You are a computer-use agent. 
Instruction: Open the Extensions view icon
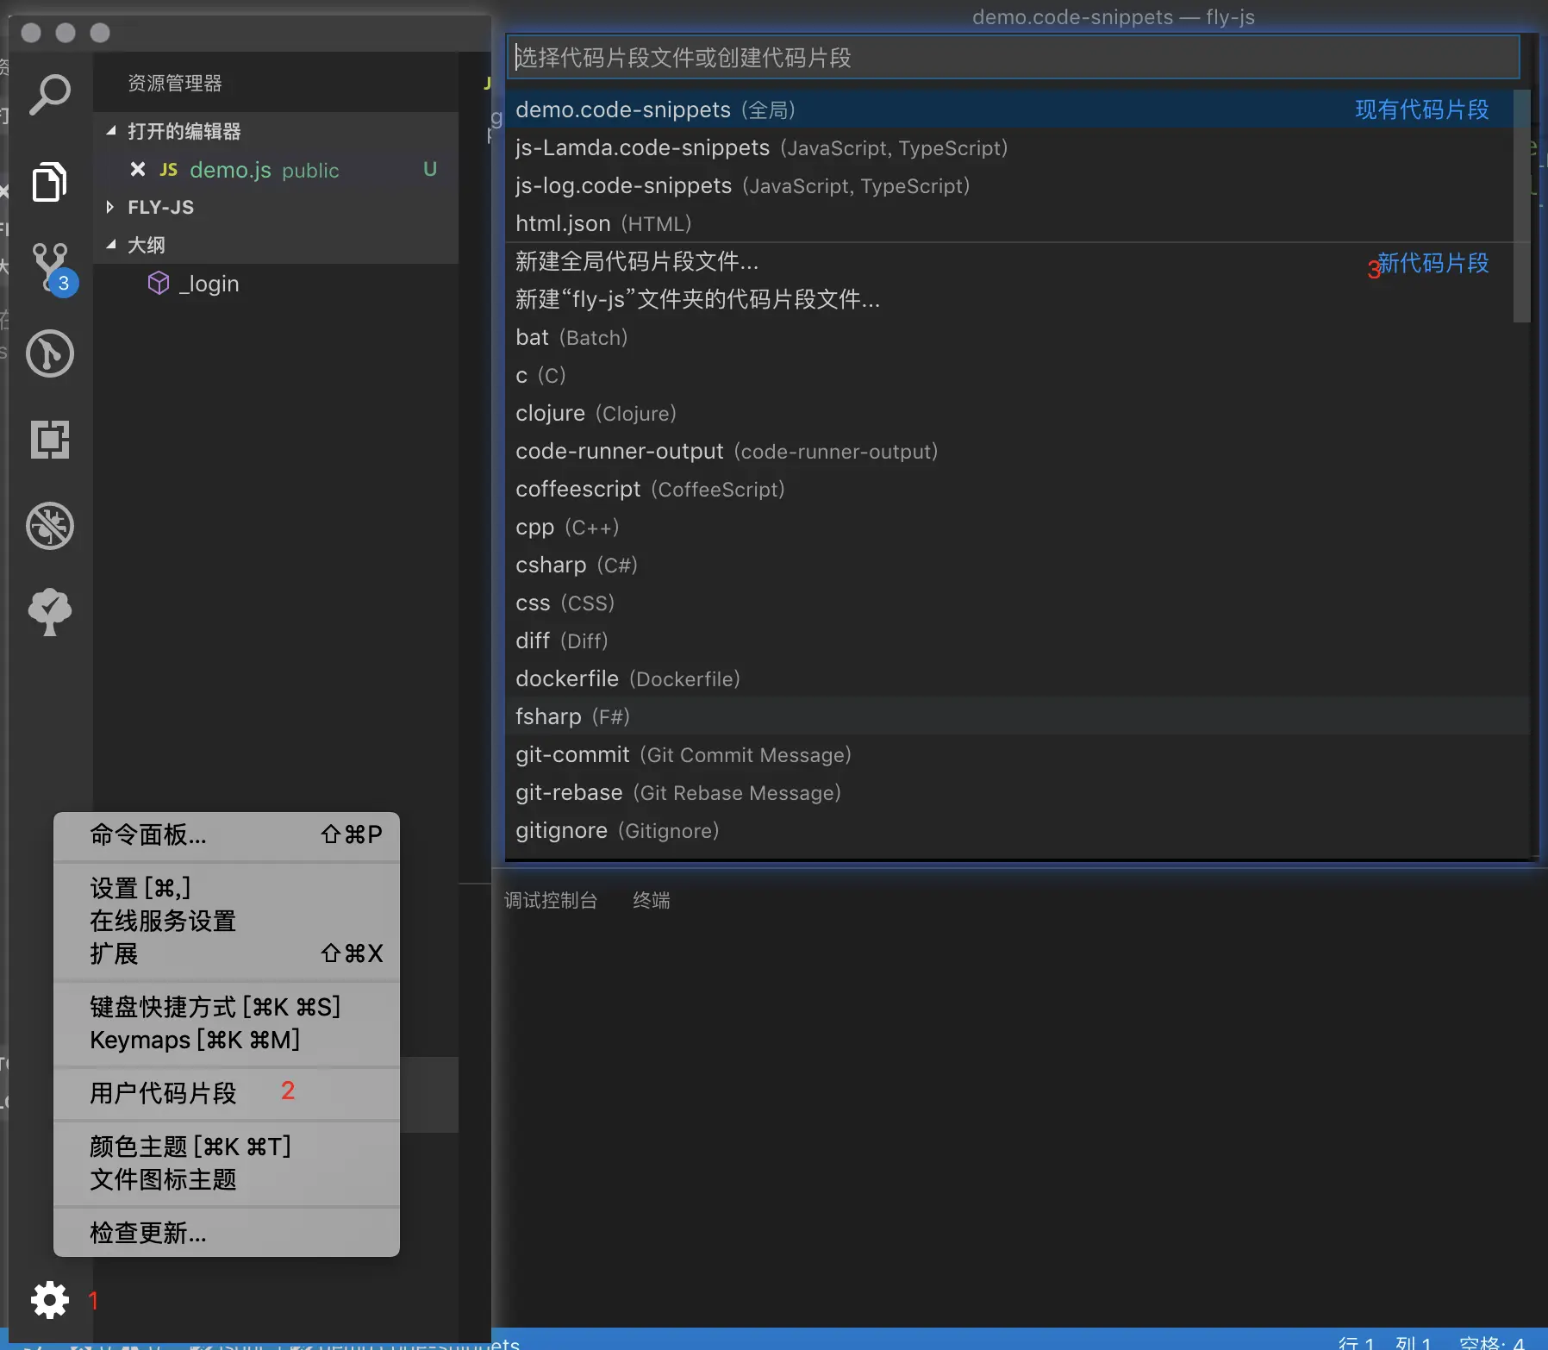(50, 440)
